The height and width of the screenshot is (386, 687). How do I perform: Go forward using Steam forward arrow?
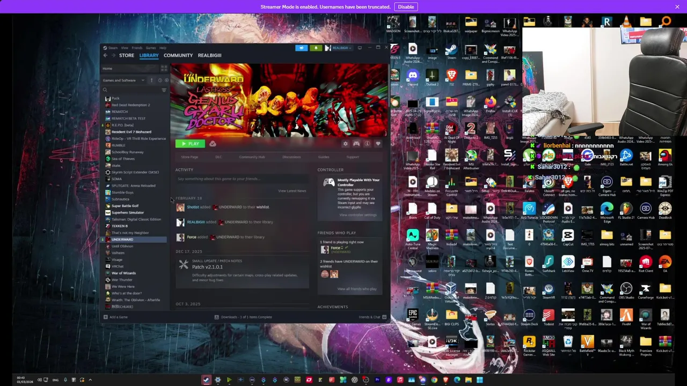click(114, 55)
